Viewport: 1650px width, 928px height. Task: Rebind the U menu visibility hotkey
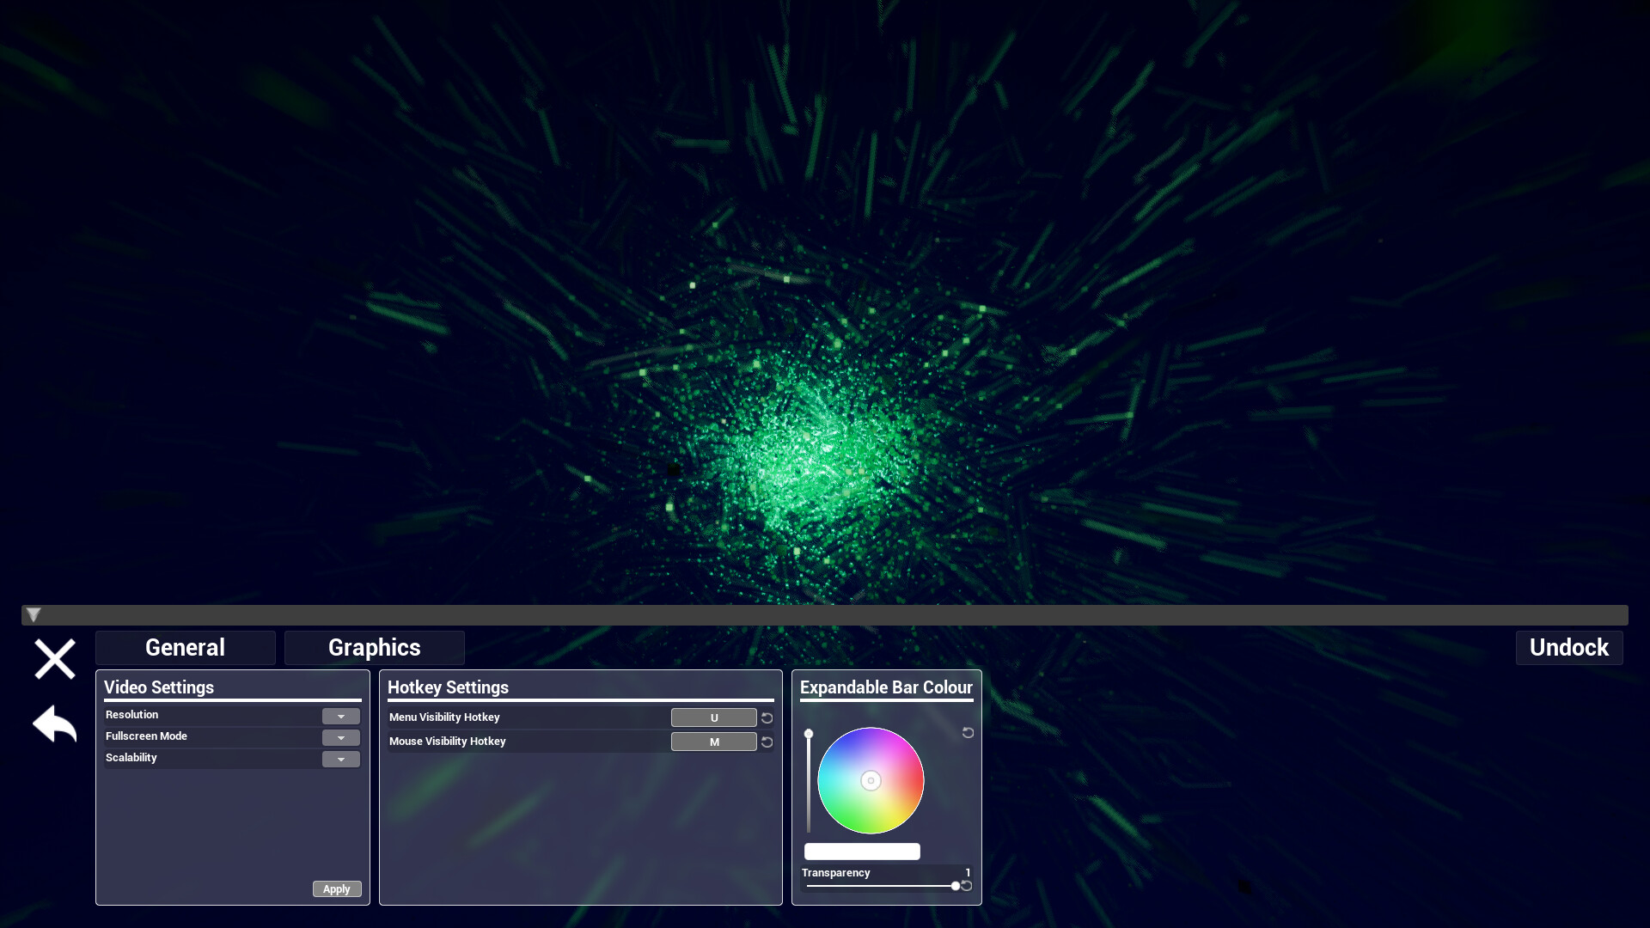coord(713,717)
